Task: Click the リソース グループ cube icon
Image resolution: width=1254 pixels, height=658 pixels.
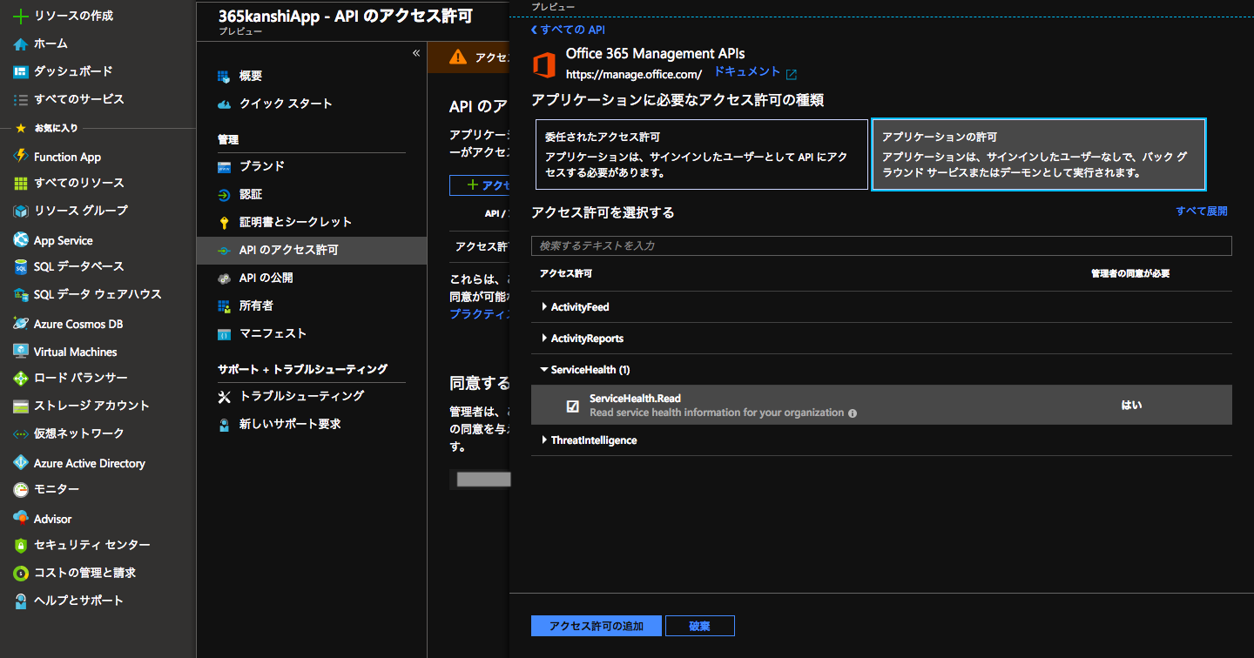Action: coord(21,211)
